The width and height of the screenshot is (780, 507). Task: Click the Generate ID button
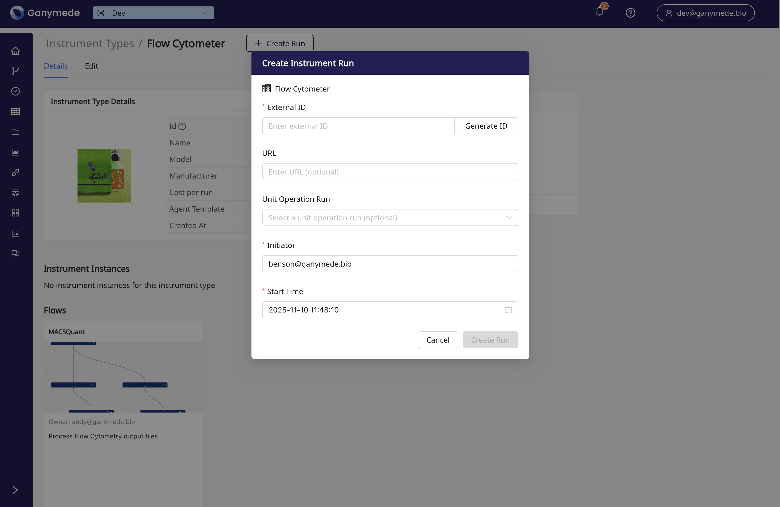(x=486, y=126)
